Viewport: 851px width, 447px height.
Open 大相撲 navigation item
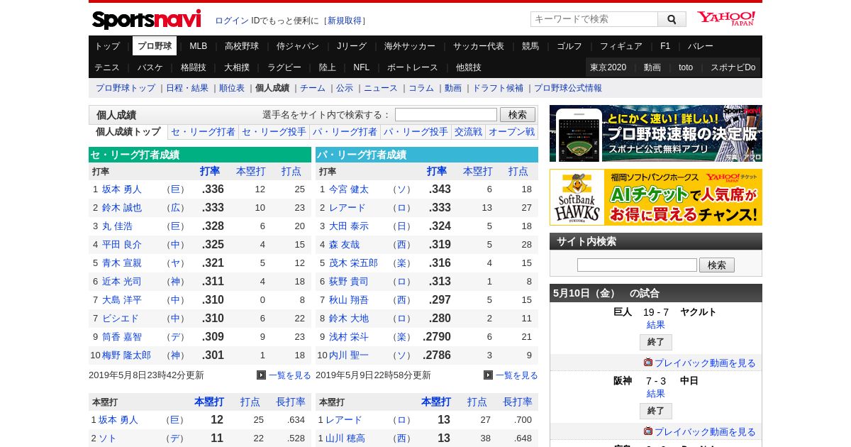237,67
